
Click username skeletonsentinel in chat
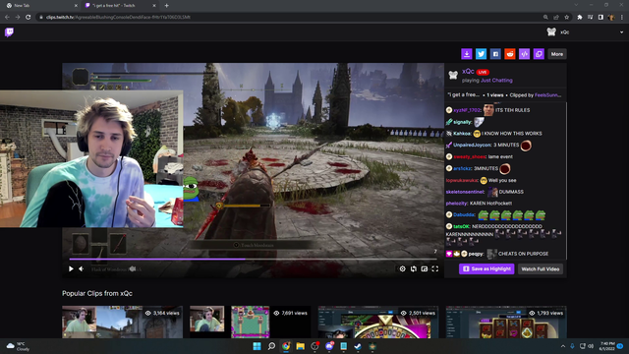tap(465, 192)
